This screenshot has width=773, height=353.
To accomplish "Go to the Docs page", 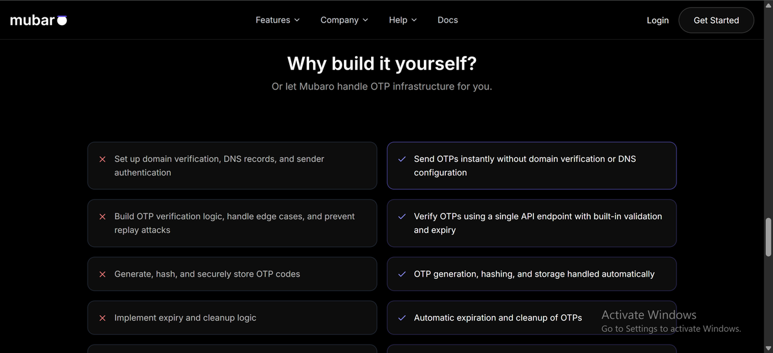I will pos(448,20).
